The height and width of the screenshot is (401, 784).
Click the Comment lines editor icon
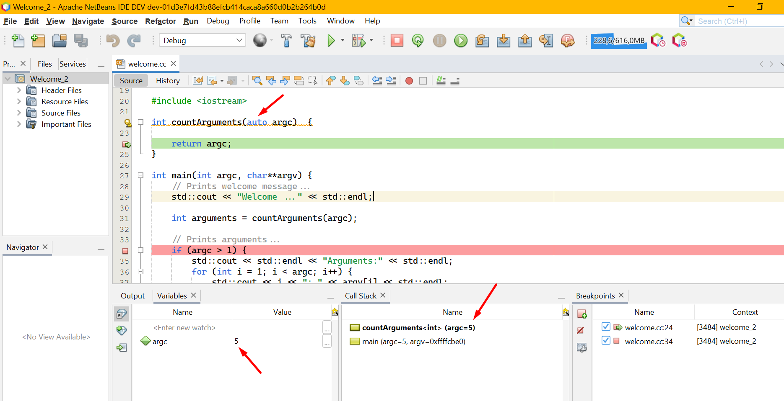(x=441, y=81)
